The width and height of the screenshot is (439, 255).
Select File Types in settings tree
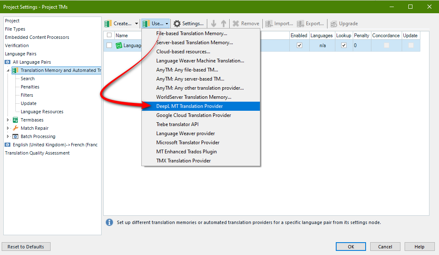(x=15, y=29)
